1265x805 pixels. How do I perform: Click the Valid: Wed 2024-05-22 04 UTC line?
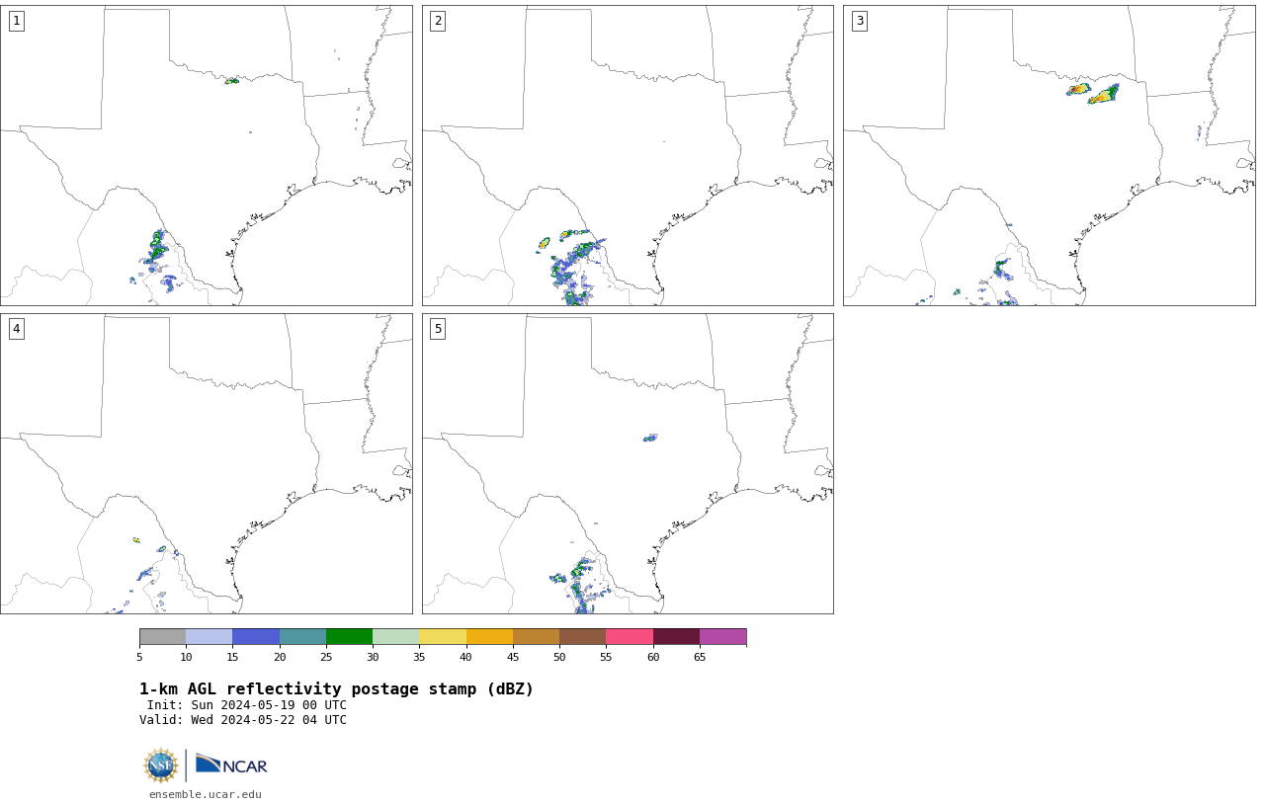tap(243, 720)
